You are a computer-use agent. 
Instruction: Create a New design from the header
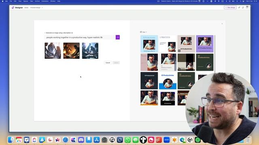[x=230, y=8]
